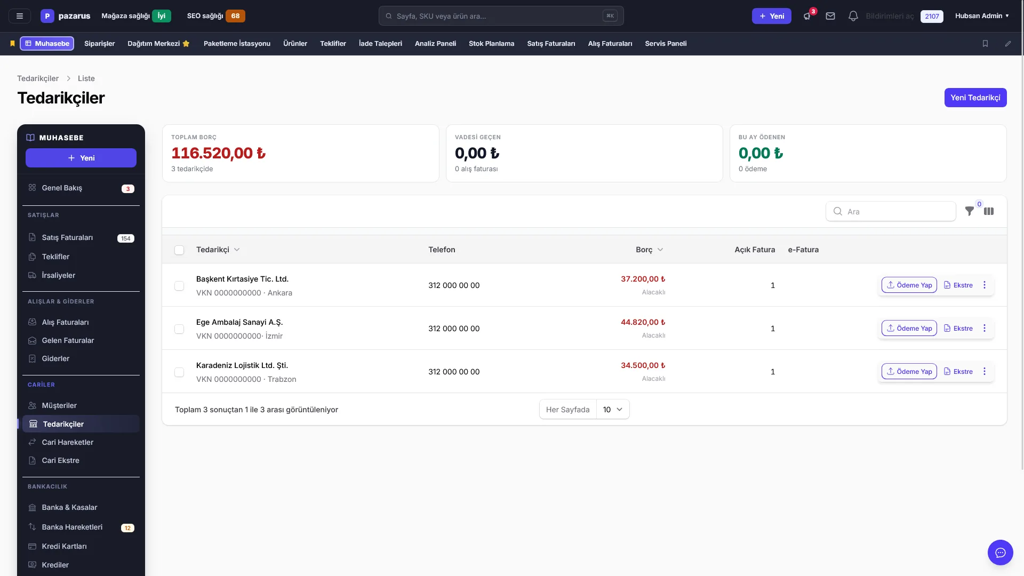Click the 37.200,00 ₺ debt amount
This screenshot has width=1024, height=576.
tap(643, 279)
